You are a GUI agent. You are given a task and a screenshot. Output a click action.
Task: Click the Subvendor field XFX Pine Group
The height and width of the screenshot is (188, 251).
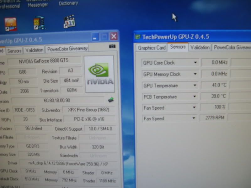(x=89, y=110)
